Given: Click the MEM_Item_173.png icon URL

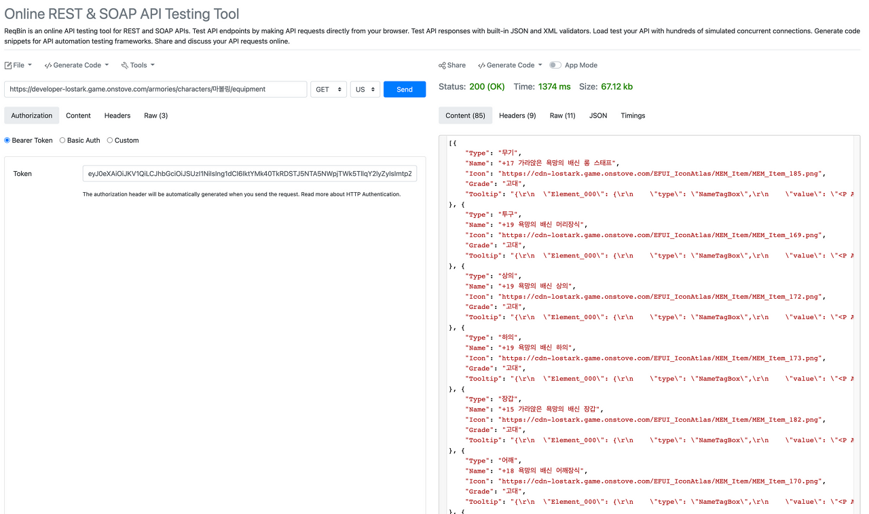Looking at the screenshot, I should click(662, 358).
